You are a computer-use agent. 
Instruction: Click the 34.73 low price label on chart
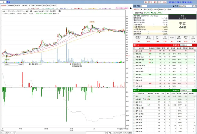[x=7, y=59]
